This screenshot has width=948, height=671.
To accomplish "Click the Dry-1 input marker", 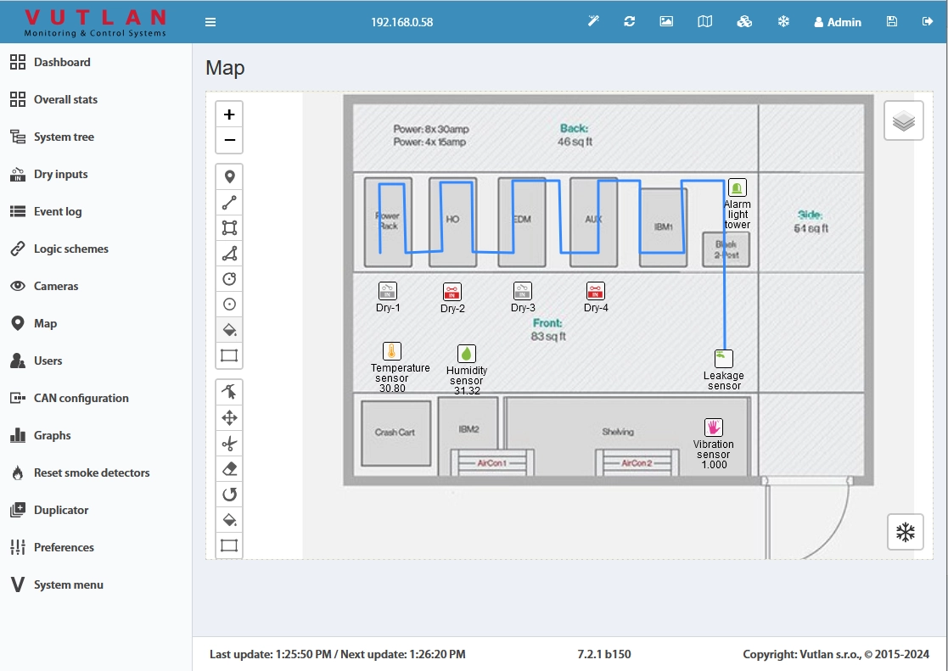I will pos(388,291).
